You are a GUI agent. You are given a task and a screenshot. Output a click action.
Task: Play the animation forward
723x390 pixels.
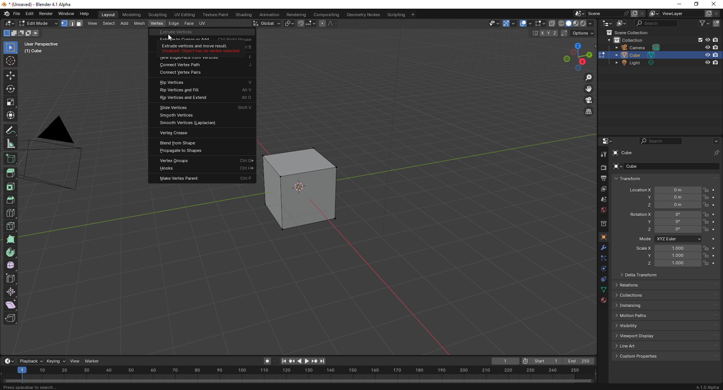pyautogui.click(x=307, y=361)
